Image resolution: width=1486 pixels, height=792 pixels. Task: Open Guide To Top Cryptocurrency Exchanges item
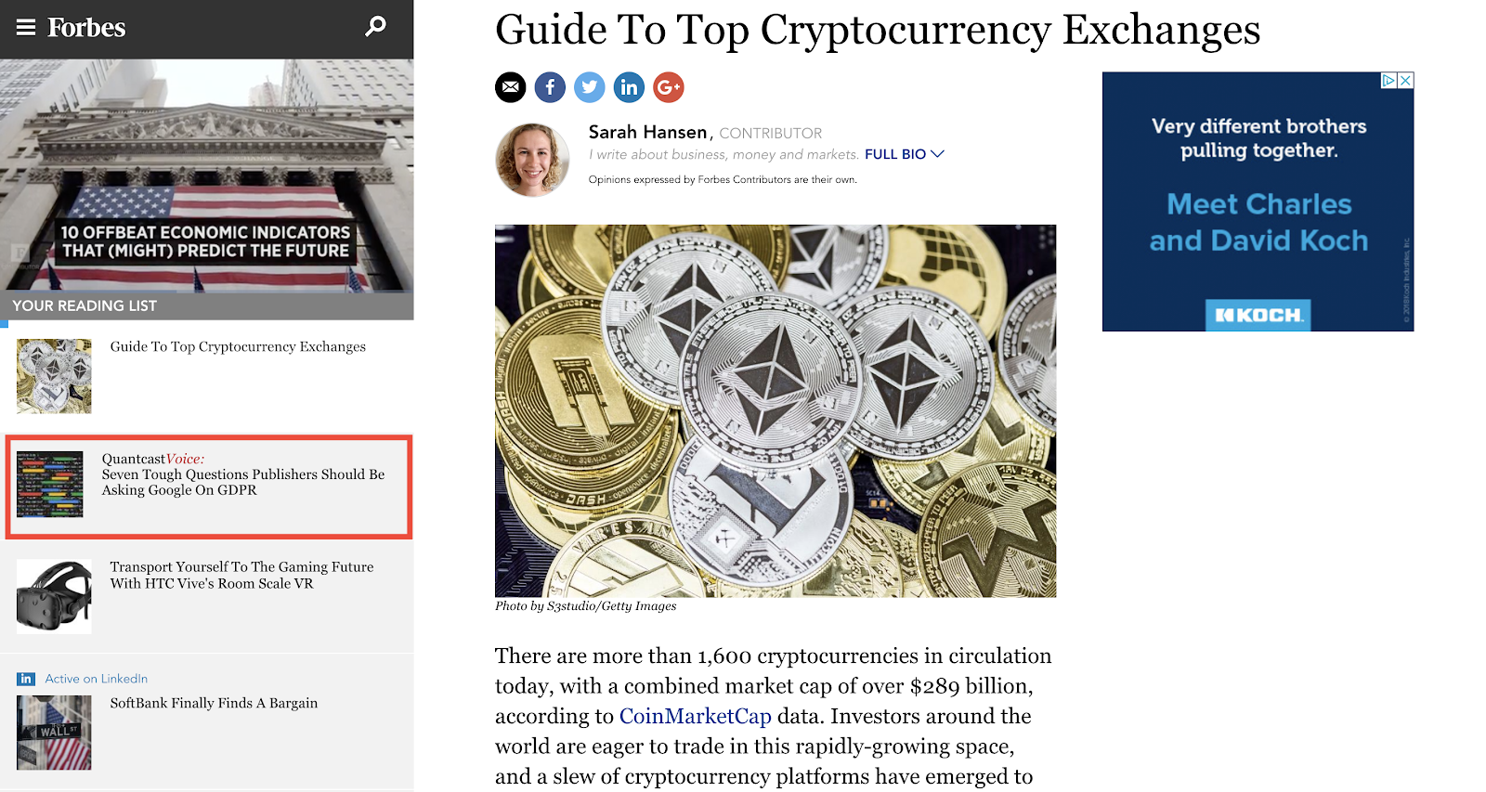tap(238, 346)
